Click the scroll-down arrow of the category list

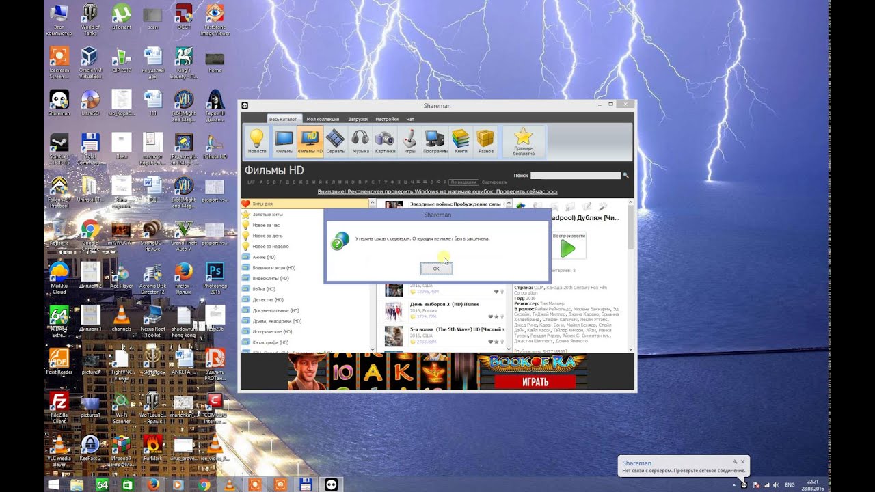[373, 350]
